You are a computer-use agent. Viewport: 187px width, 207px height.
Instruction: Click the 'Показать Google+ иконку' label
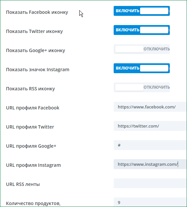[x=36, y=50]
